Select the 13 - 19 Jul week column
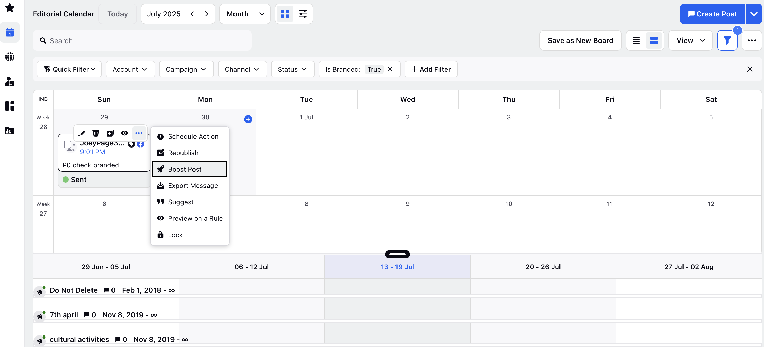The width and height of the screenshot is (764, 347). (398, 267)
